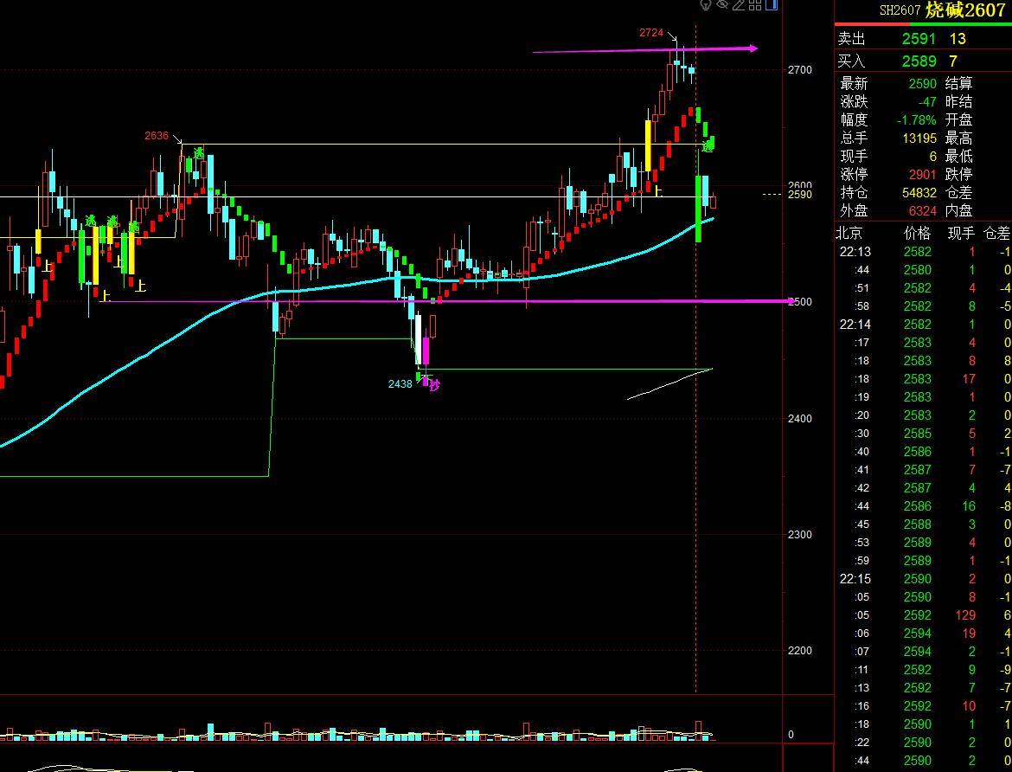This screenshot has height=772, width=1012.
Task: Click the 昨结 previous settlement label
Action: tap(959, 101)
